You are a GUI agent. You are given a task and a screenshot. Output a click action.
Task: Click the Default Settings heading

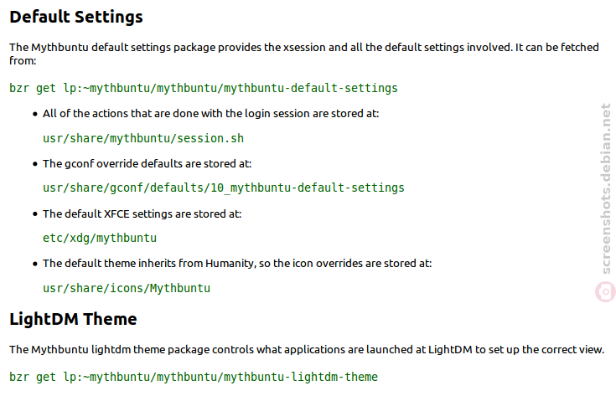[x=76, y=18]
